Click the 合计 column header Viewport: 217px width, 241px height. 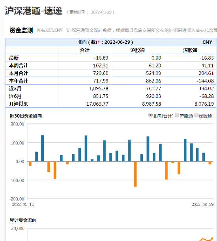[x=84, y=50]
